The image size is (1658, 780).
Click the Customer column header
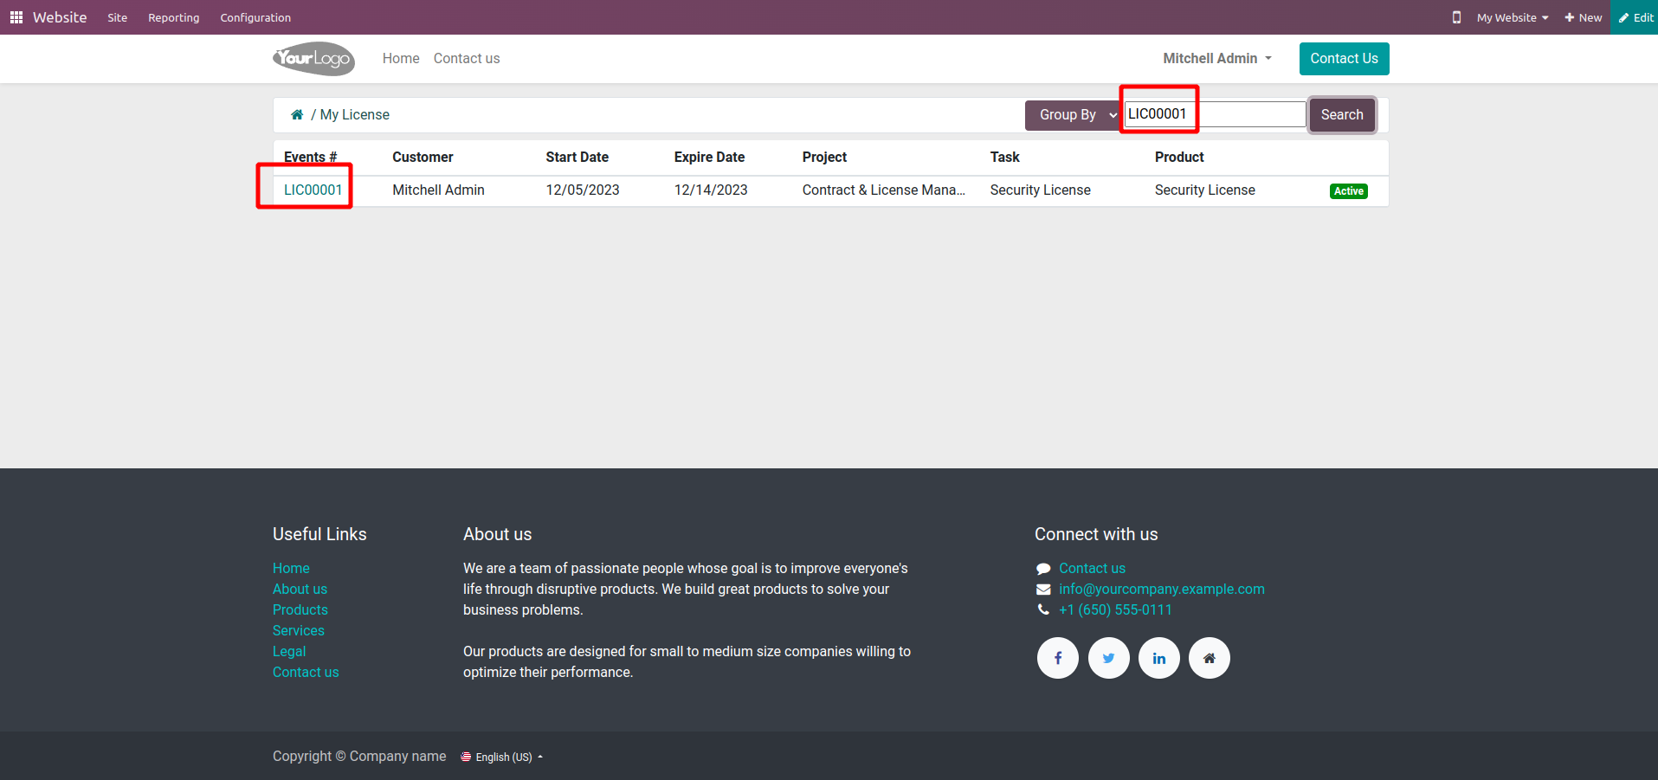coord(423,157)
